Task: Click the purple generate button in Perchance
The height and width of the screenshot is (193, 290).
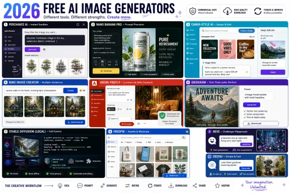Action: tap(32, 49)
